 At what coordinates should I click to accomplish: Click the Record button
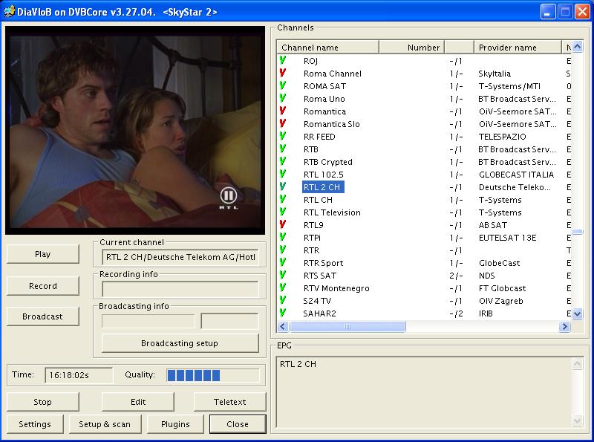point(43,286)
